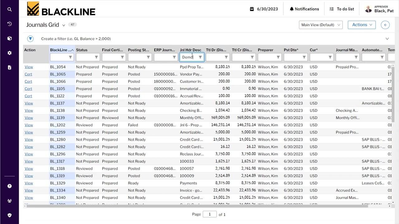
Task: Open the shield check icon in sidebar
Action: [9, 215]
